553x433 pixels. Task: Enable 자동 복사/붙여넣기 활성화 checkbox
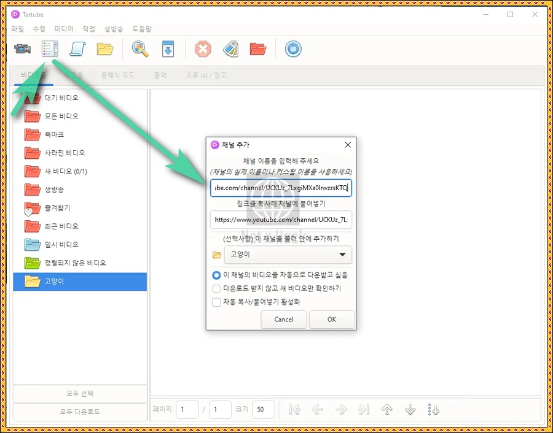[x=216, y=301]
